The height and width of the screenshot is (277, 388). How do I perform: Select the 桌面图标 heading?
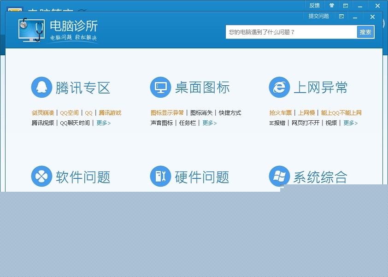(x=202, y=88)
